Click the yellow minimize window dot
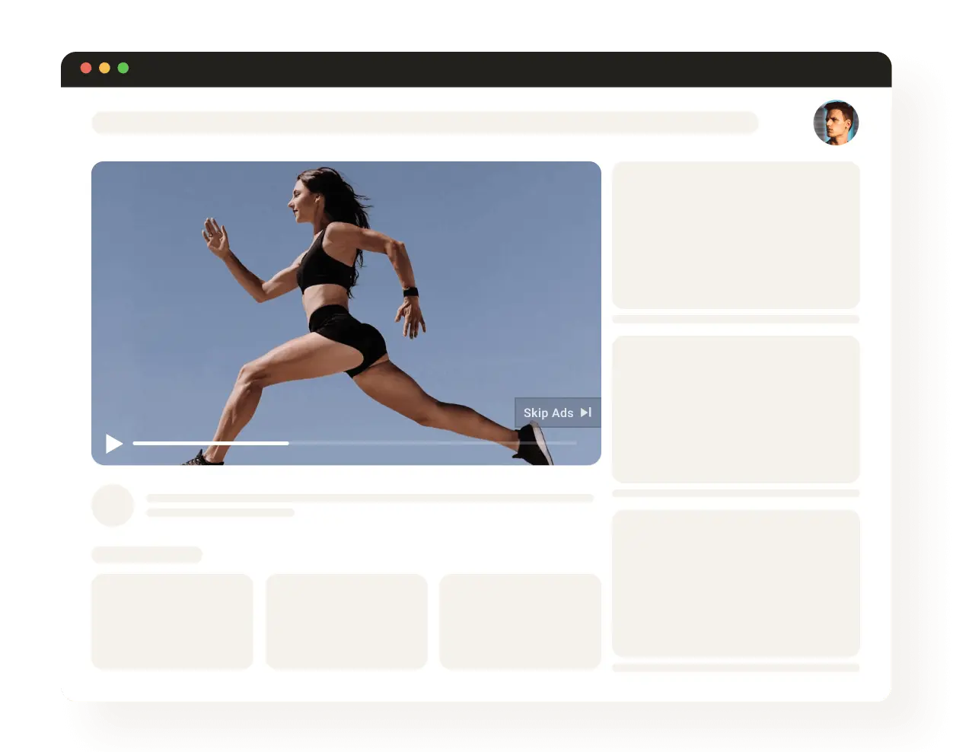953x752 pixels. click(105, 68)
